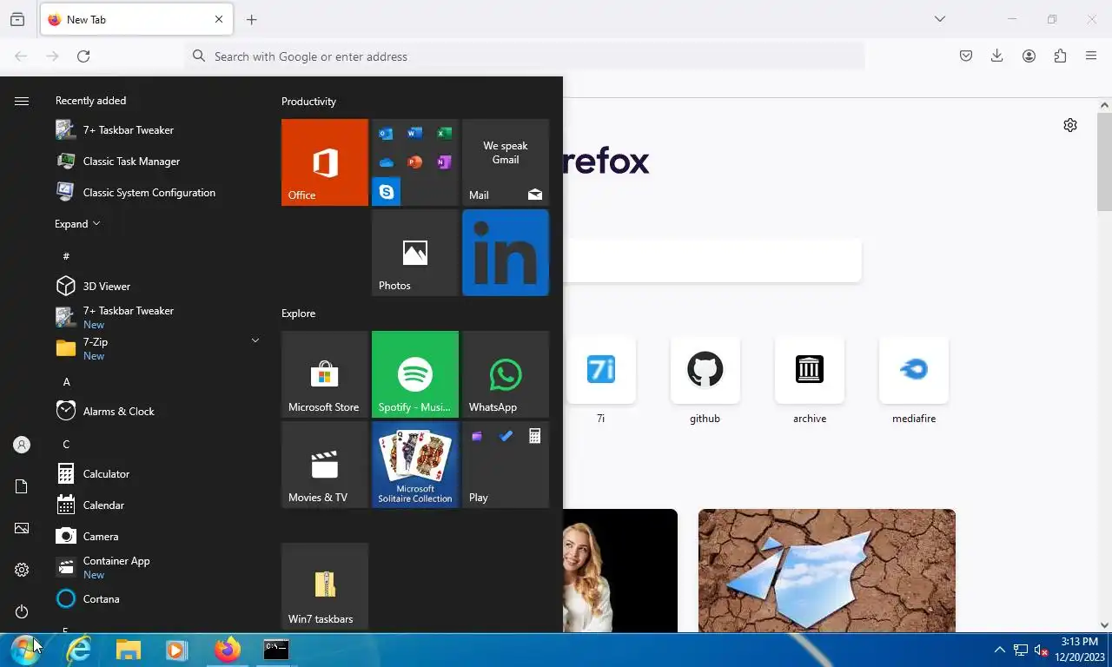Launch Alarms & Clock app

[158, 411]
